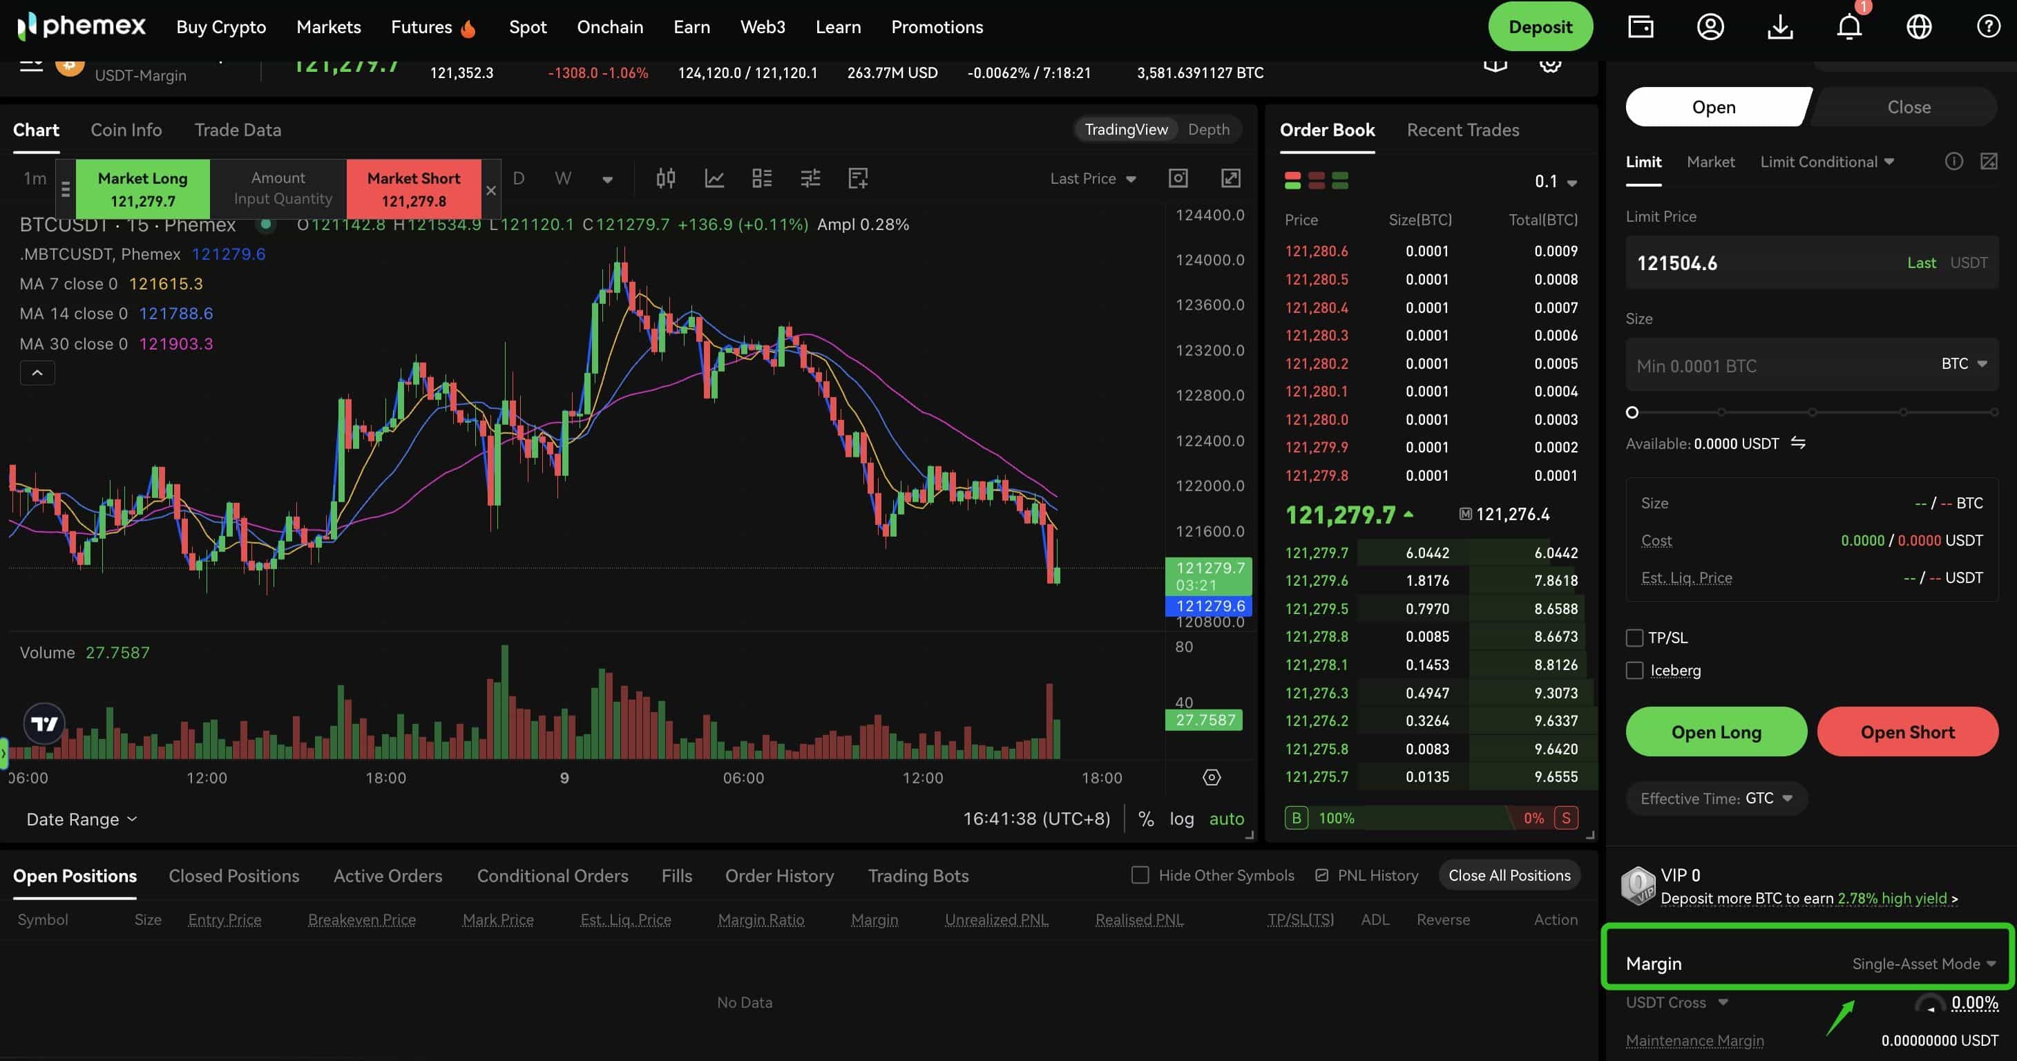Open the help question-mark icon

coord(1988,26)
